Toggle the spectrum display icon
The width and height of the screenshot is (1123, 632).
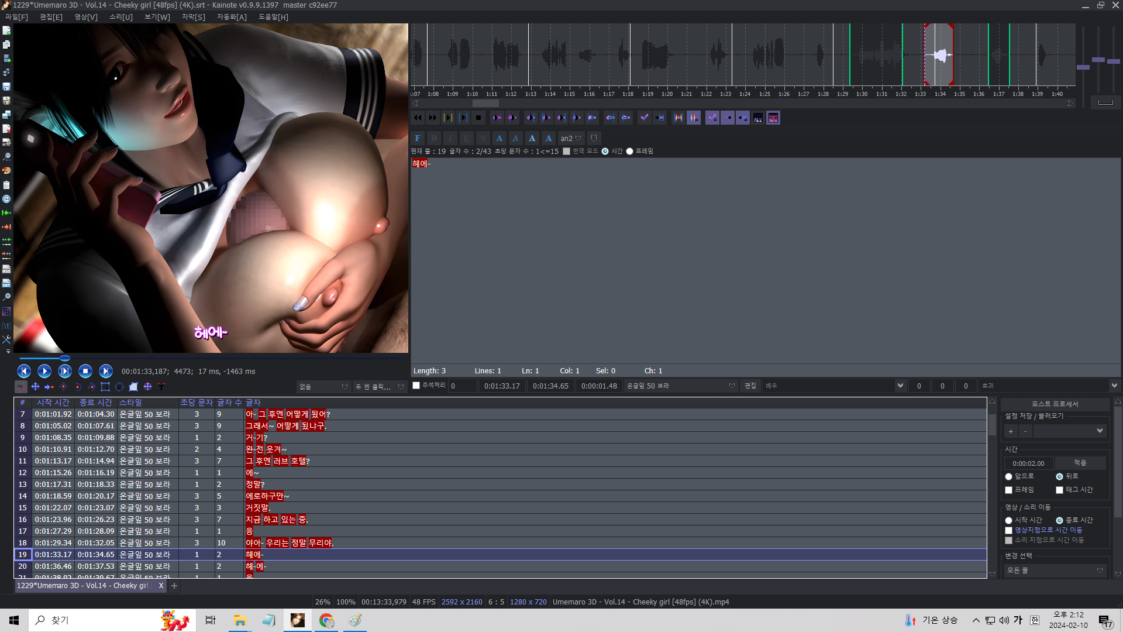[x=758, y=118]
